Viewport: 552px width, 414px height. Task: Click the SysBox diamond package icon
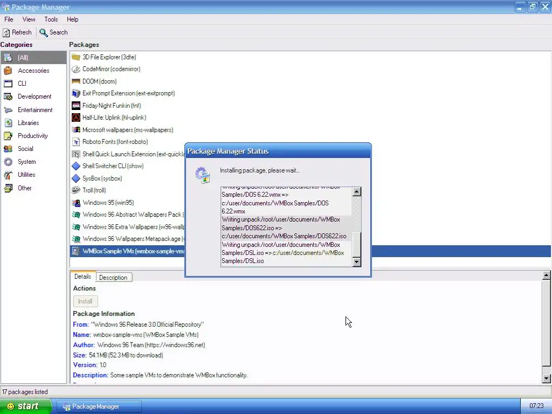[76, 178]
